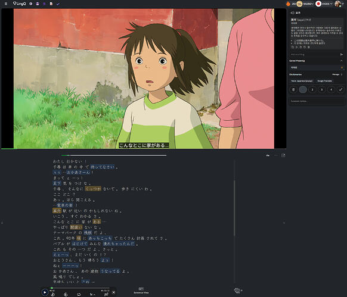Click the highlighted word ある
Image resolution: width=347 pixels, height=297 pixels.
[x=97, y=221]
